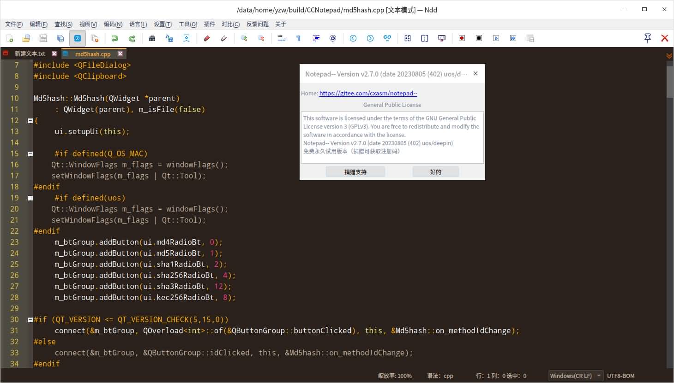Screen dimensions: 674x383
Task: Toggle a bookmark on the current line
Action: tap(186, 38)
